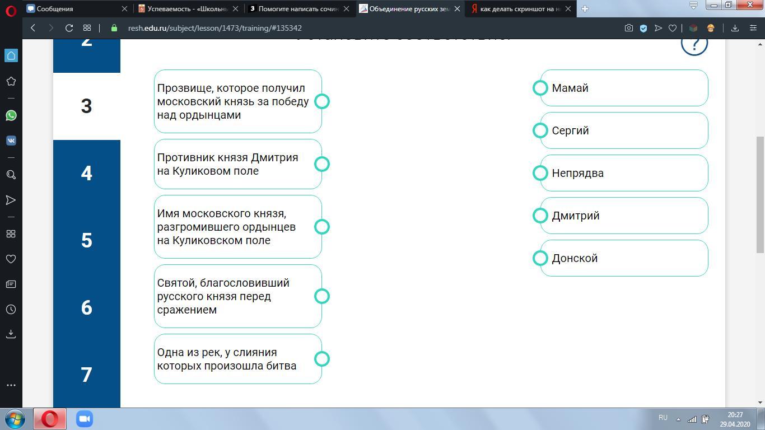Open My Flow in the Opera sidebar

point(11,200)
